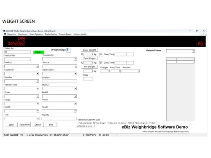Expand the Field5 dropdown
This screenshot has width=211, height=158.
click(x=38, y=111)
